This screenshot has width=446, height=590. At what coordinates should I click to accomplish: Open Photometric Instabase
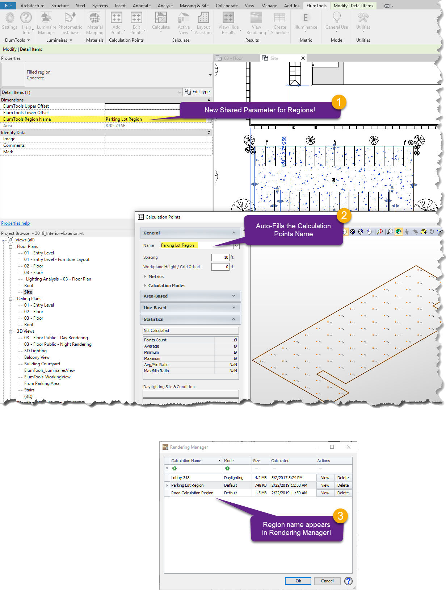click(70, 23)
